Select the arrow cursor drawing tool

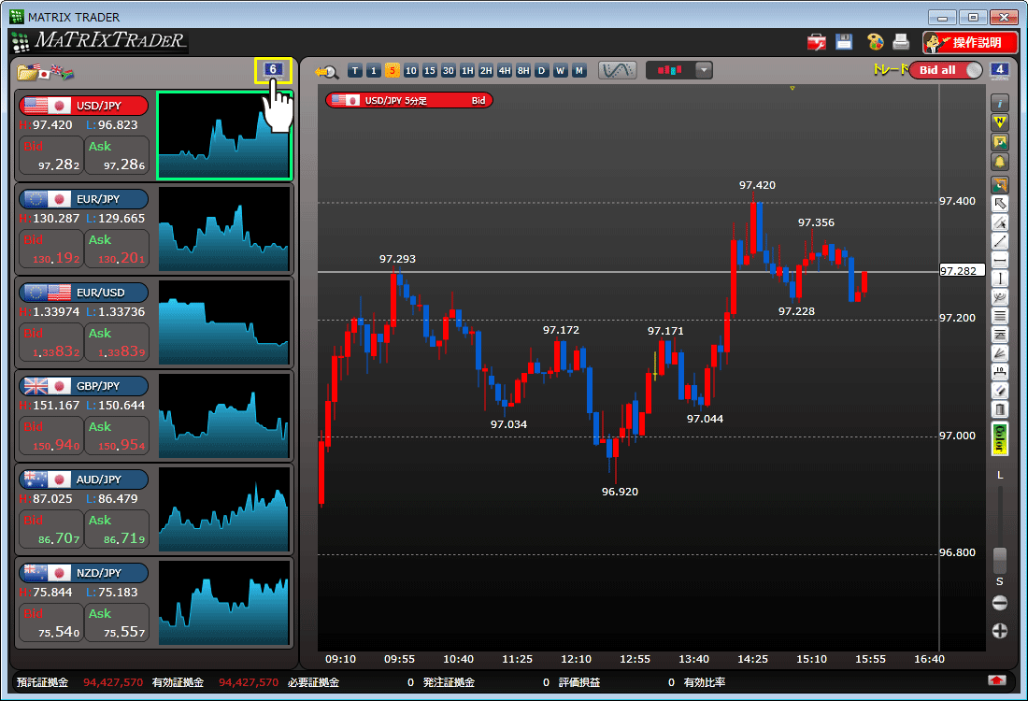pyautogui.click(x=1000, y=203)
